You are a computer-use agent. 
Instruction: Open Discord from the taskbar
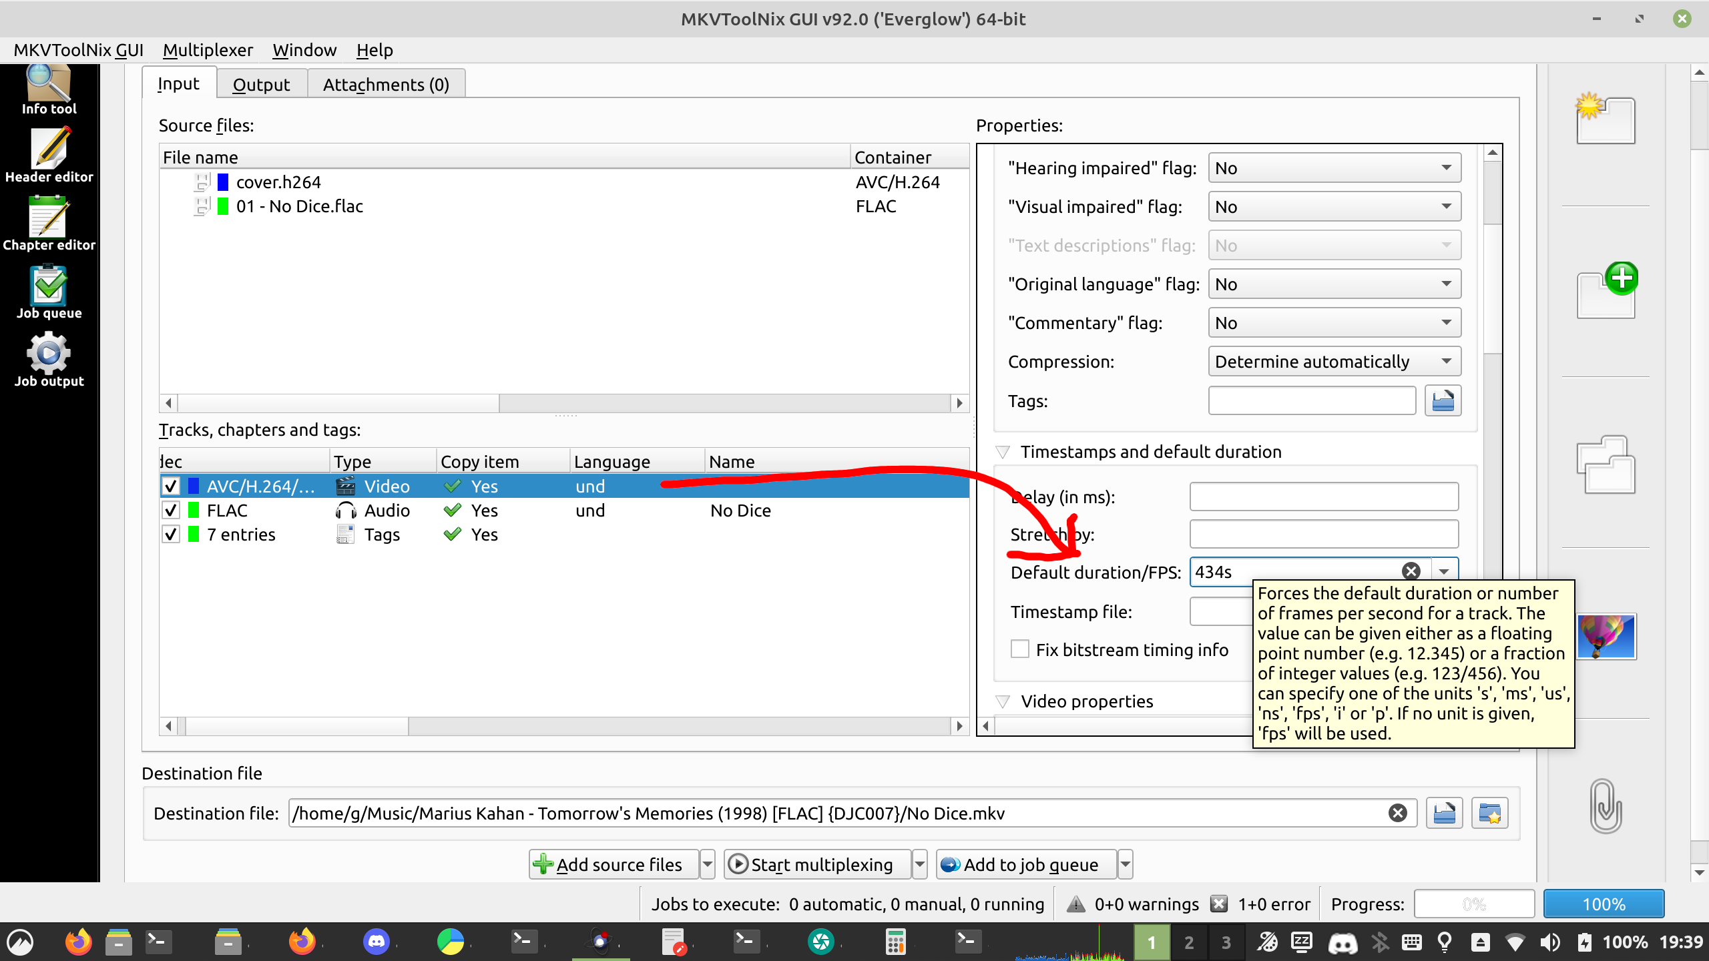[x=377, y=942]
